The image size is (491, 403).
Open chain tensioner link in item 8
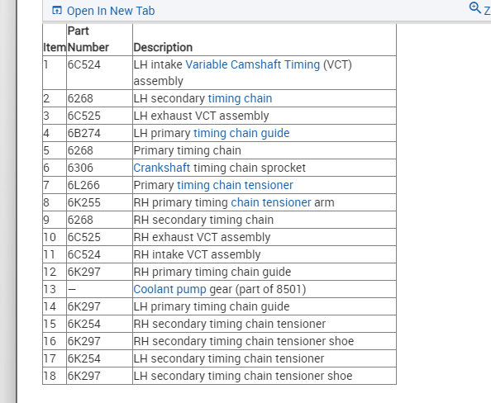coord(271,202)
